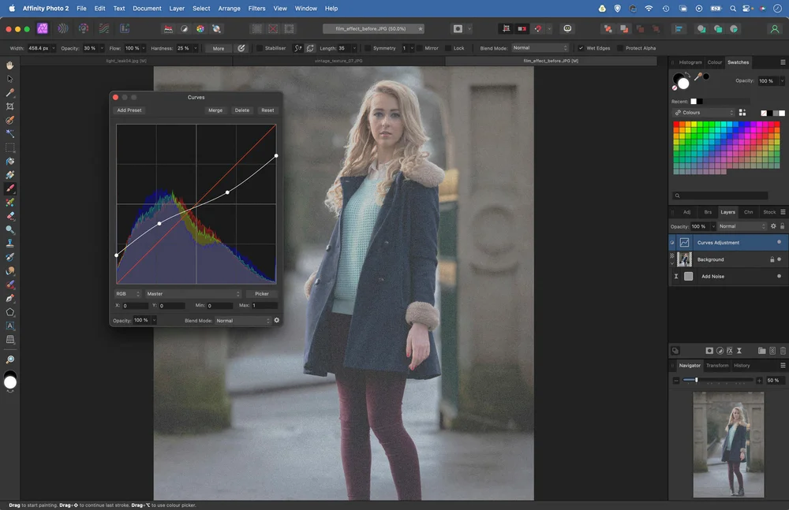Switch to the Transform tab

point(717,366)
